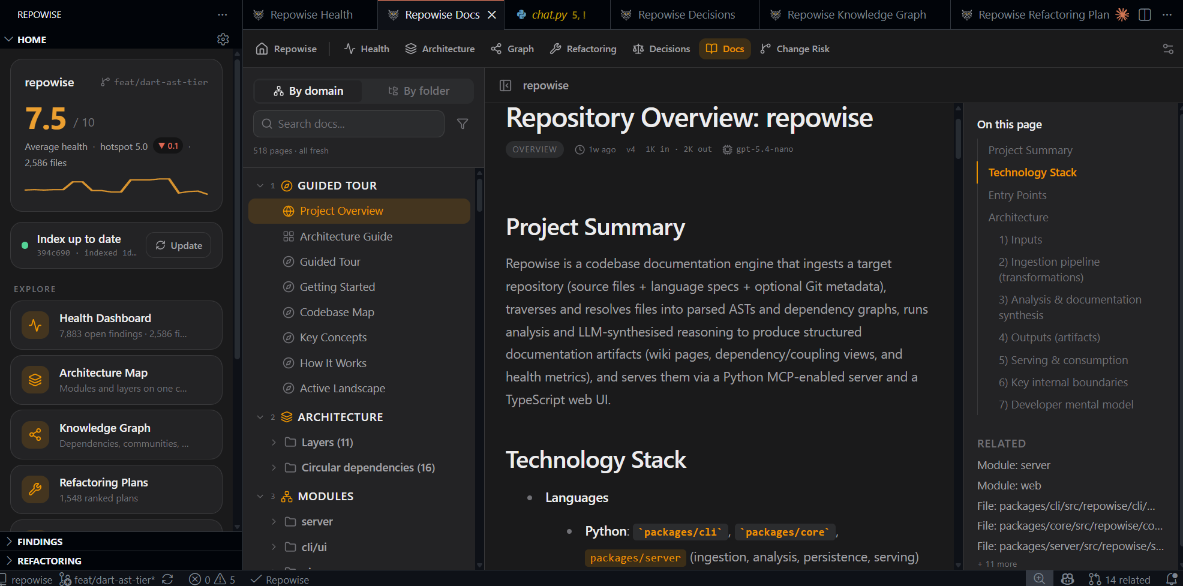
Task: Click the Update index button
Action: [179, 245]
